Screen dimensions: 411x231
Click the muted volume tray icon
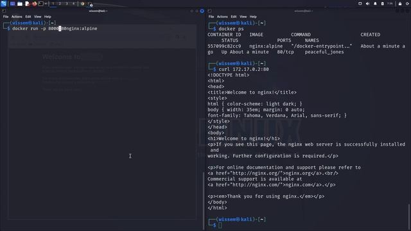pos(367,4)
